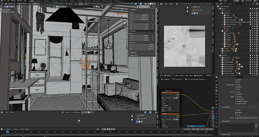Click the Slot 8 material slot dropdown
The height and width of the screenshot is (137, 259).
point(210,75)
